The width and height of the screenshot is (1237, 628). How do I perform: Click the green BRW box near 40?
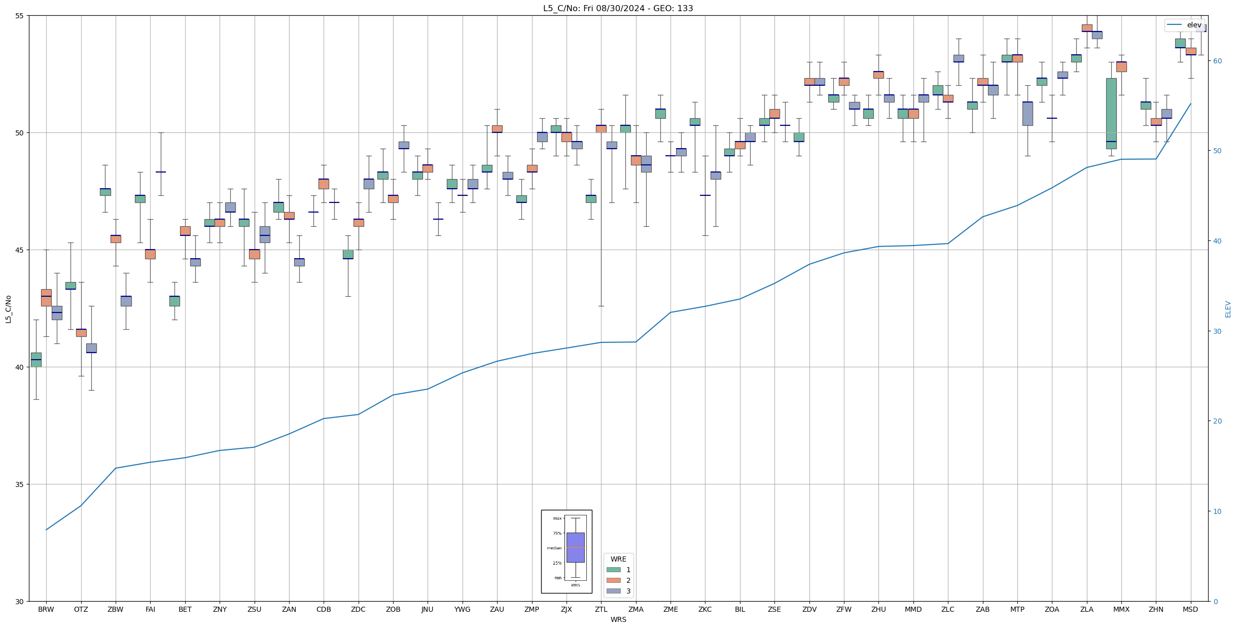tap(36, 360)
